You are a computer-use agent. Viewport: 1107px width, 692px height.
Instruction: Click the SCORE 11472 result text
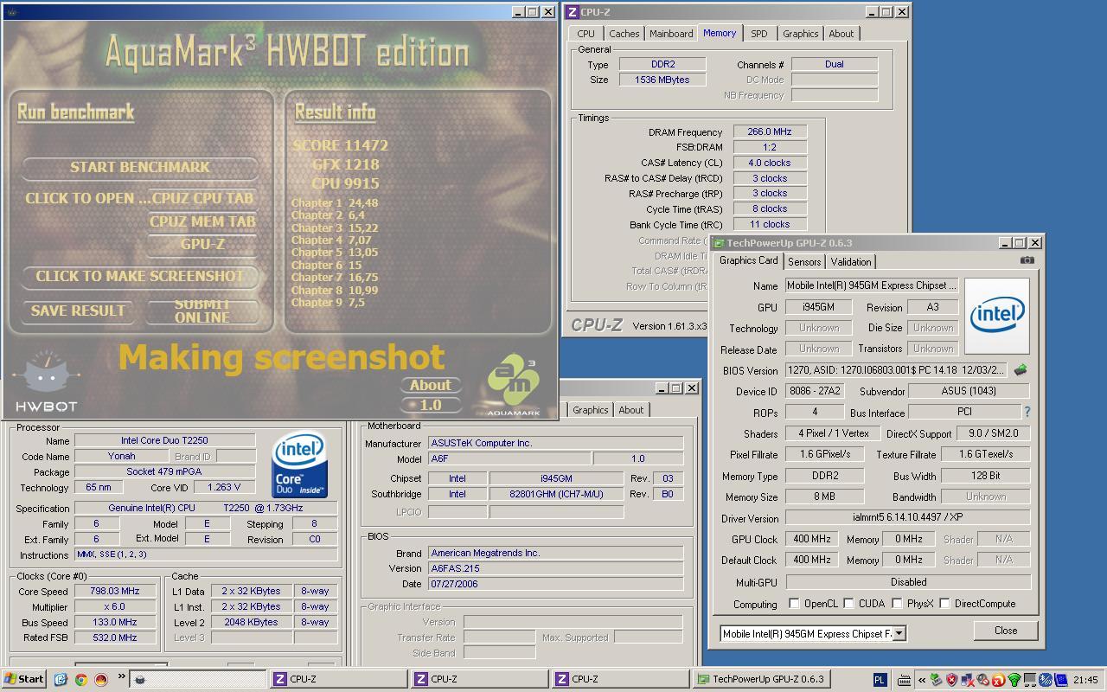point(340,145)
